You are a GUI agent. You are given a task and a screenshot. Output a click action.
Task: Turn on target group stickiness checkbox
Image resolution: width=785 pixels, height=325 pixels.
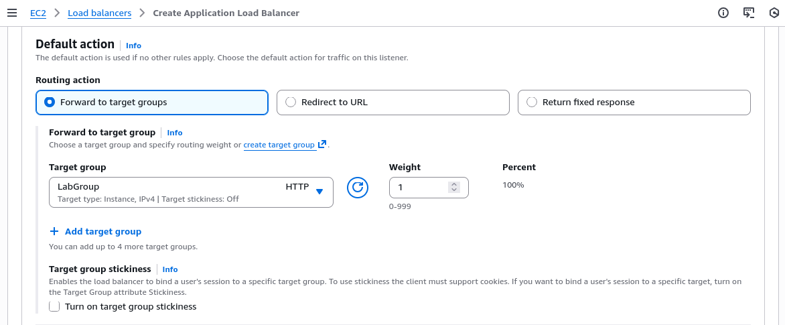[x=54, y=306]
